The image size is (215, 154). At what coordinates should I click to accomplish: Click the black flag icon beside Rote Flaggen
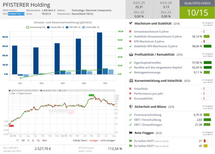pyautogui.click(x=131, y=133)
